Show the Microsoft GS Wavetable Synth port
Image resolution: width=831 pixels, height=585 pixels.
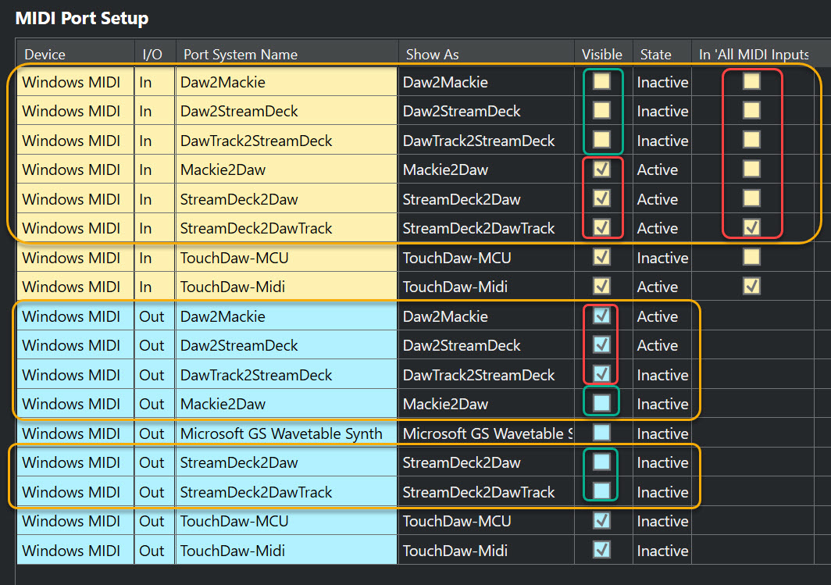click(x=601, y=433)
